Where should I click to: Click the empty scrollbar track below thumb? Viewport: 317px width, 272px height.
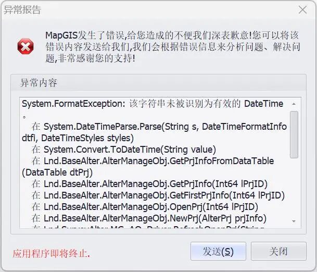[294, 188]
